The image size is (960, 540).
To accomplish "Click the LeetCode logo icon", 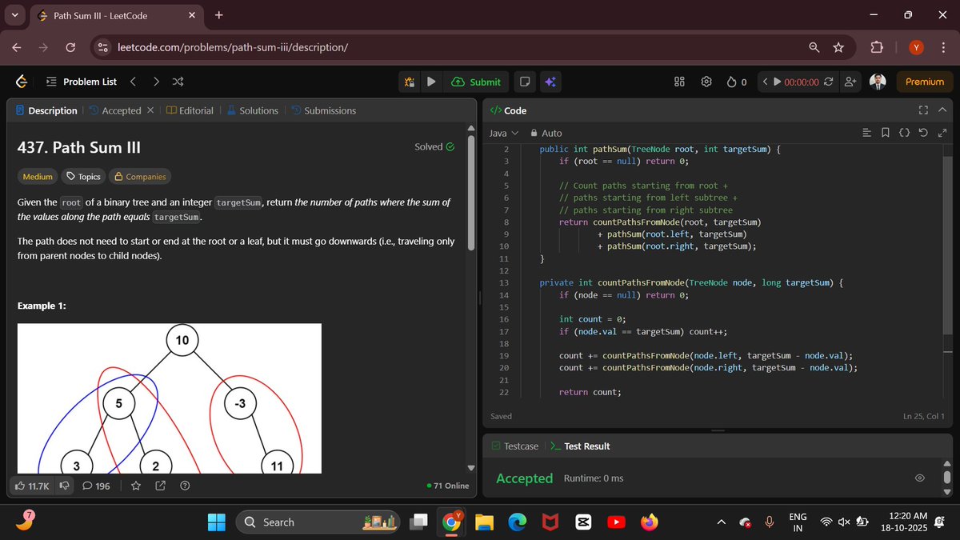I will 22,82.
